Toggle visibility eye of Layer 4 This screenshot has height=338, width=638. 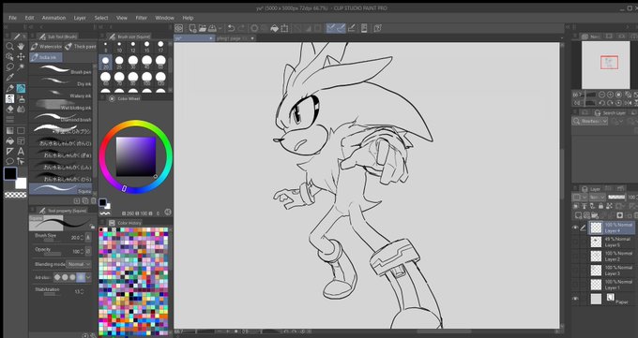click(x=575, y=228)
